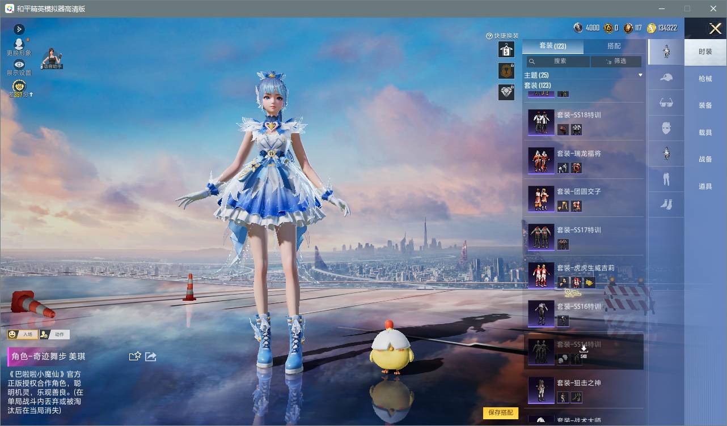Click the 保存搭配 save button

501,412
